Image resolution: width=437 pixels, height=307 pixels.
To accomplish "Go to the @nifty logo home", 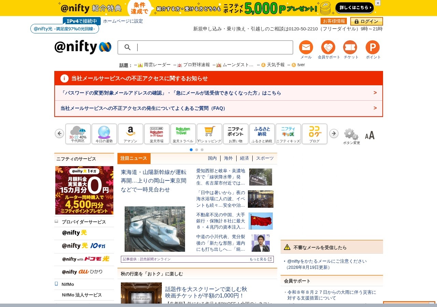I will (83, 47).
